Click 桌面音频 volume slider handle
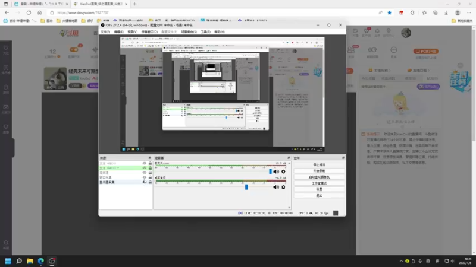 (246, 187)
